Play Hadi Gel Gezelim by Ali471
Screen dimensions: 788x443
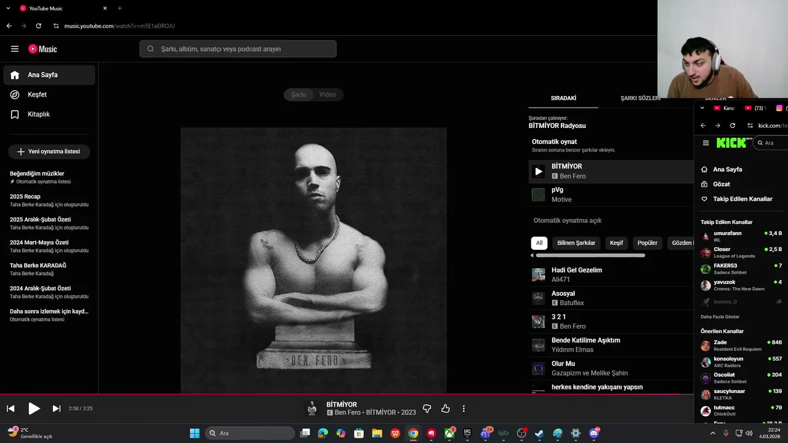pos(611,275)
